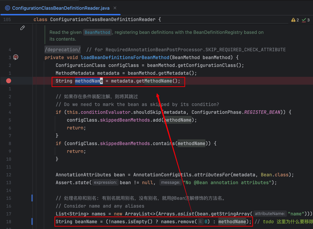Click REGISTER_BEAN constant in the if statement

coord(262,112)
